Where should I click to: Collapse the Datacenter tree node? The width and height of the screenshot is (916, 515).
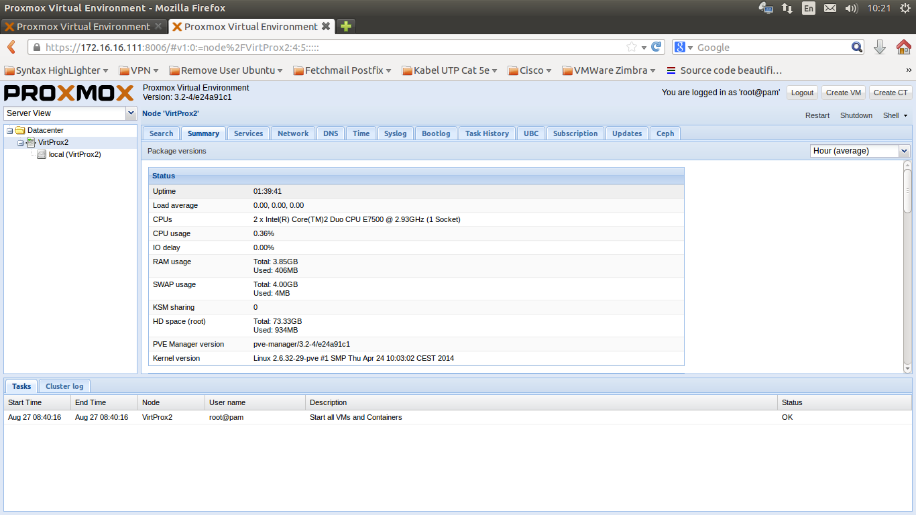tap(9, 130)
